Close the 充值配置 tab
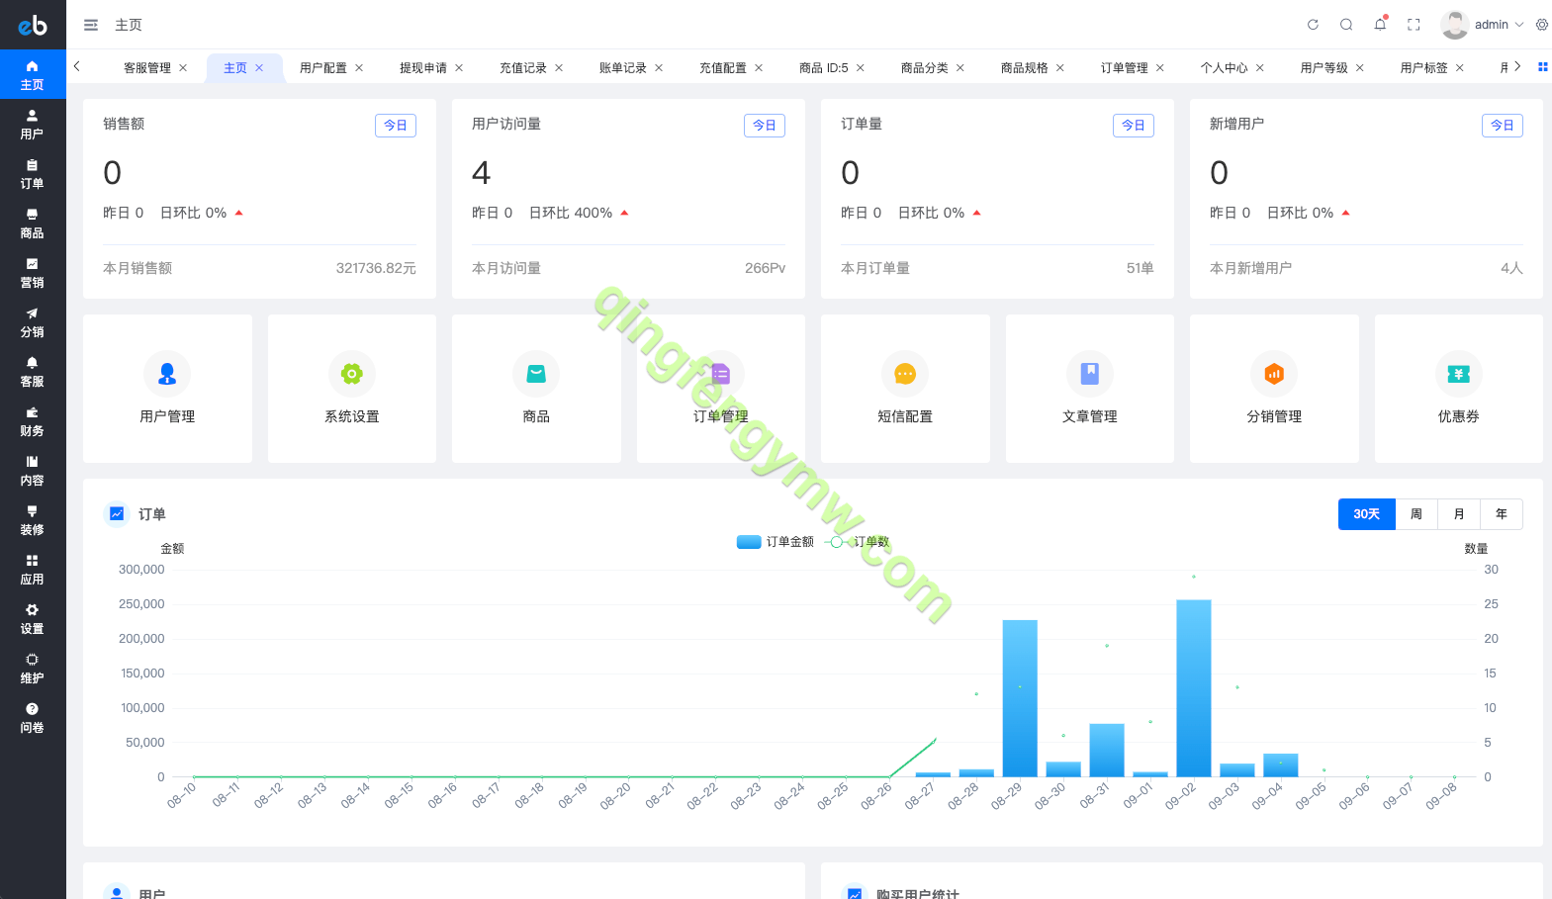 [x=759, y=68]
